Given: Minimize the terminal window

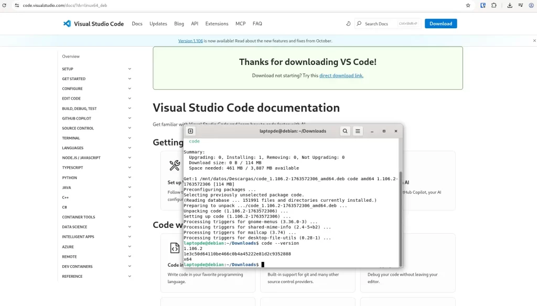Looking at the screenshot, I should [x=372, y=131].
